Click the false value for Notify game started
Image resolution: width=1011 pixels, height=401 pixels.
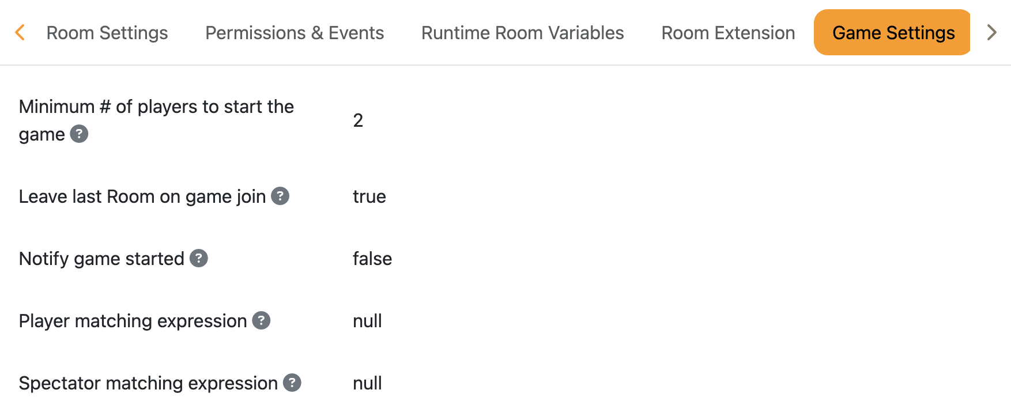tap(372, 259)
